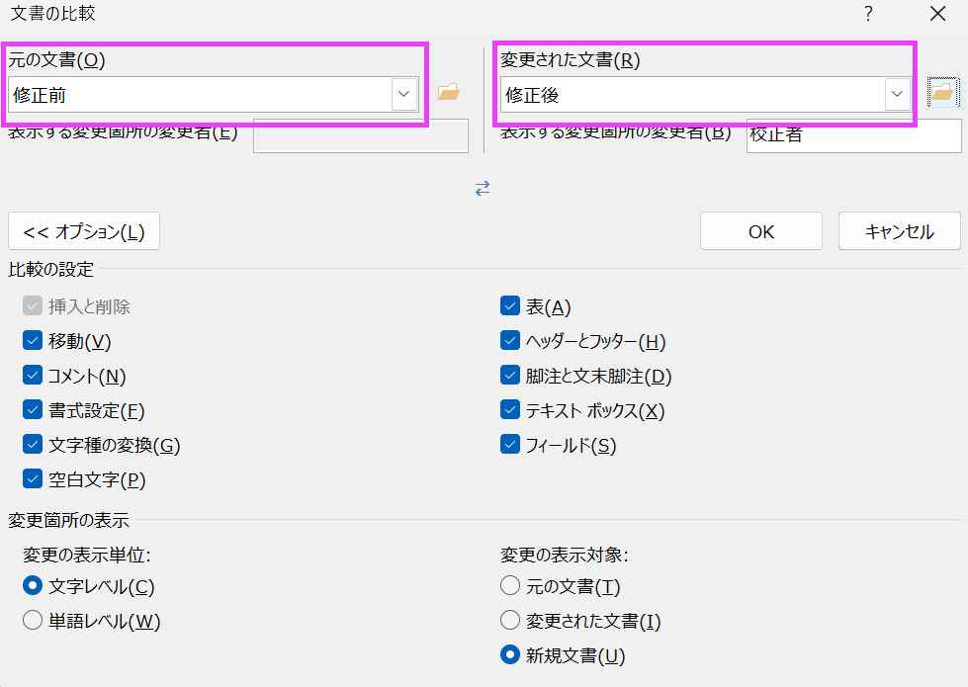Uncheck the 移動 checkbox

pos(33,342)
